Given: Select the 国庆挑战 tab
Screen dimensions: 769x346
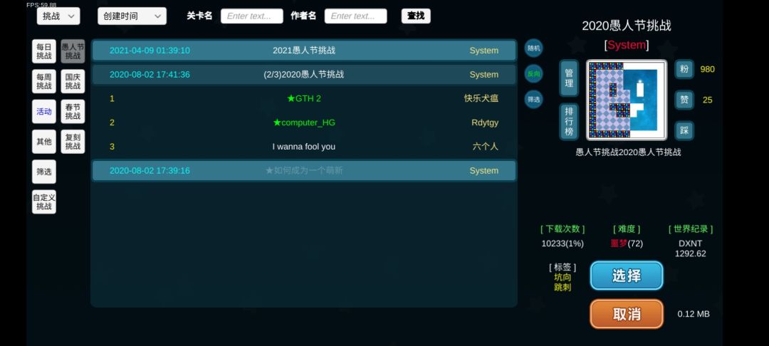Looking at the screenshot, I should (x=73, y=81).
